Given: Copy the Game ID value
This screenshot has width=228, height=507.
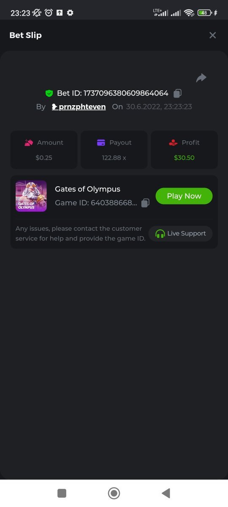Looking at the screenshot, I should coord(145,203).
